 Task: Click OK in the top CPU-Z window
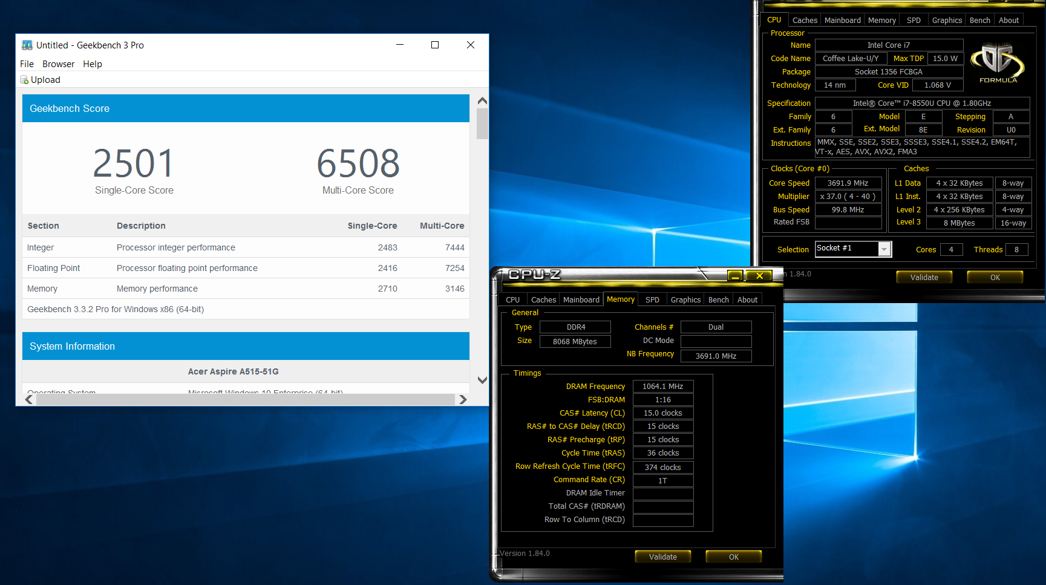[995, 277]
